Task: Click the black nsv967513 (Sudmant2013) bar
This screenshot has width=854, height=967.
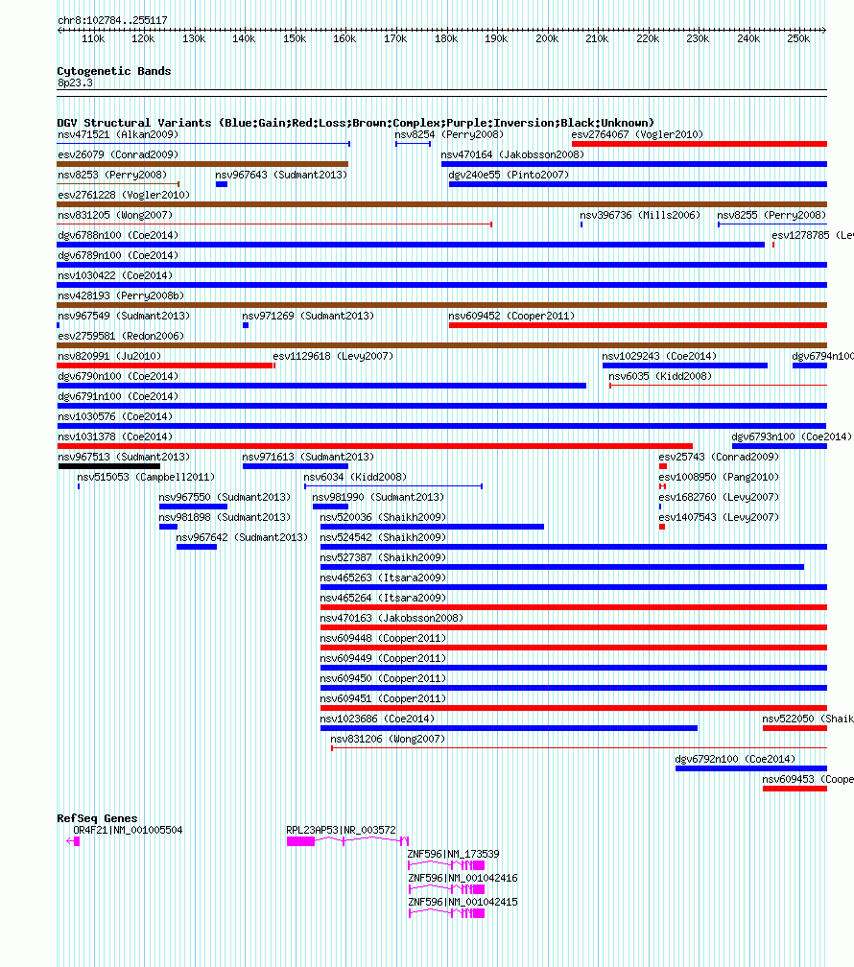Action: pos(109,466)
